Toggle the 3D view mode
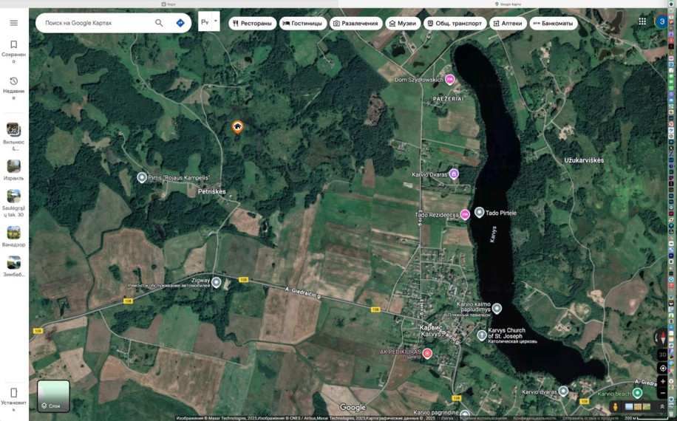The width and height of the screenshot is (677, 421). (663, 355)
